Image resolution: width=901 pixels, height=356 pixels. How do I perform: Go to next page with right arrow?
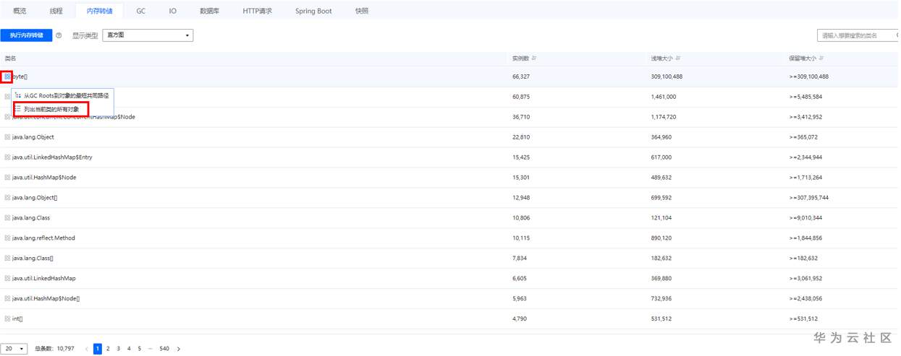click(179, 349)
